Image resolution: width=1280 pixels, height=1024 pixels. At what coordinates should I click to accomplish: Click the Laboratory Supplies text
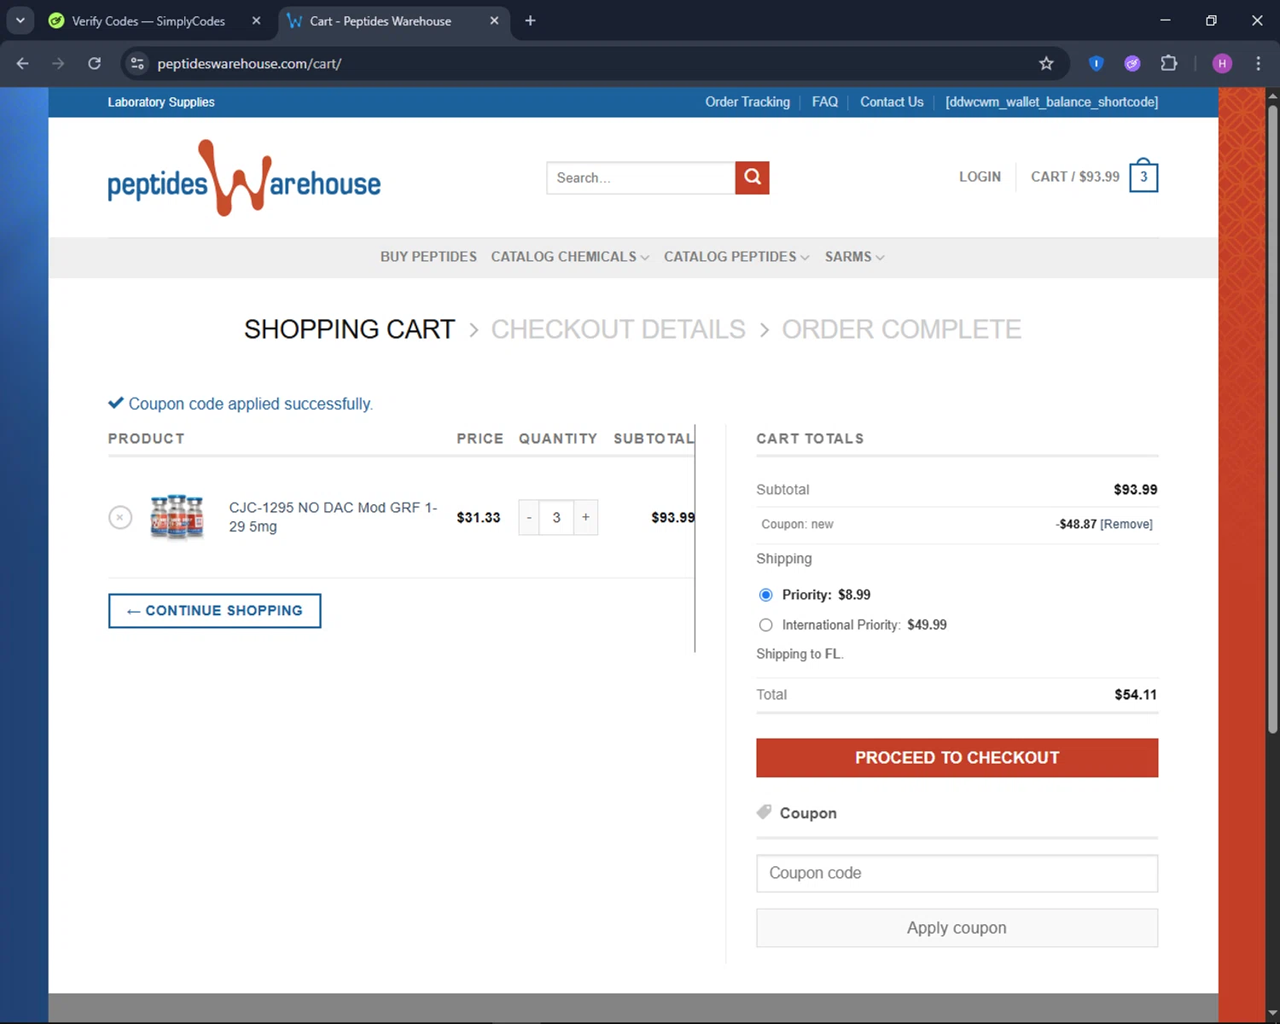161,102
